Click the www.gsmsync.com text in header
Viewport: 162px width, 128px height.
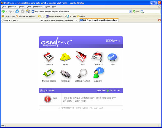coord(49,46)
